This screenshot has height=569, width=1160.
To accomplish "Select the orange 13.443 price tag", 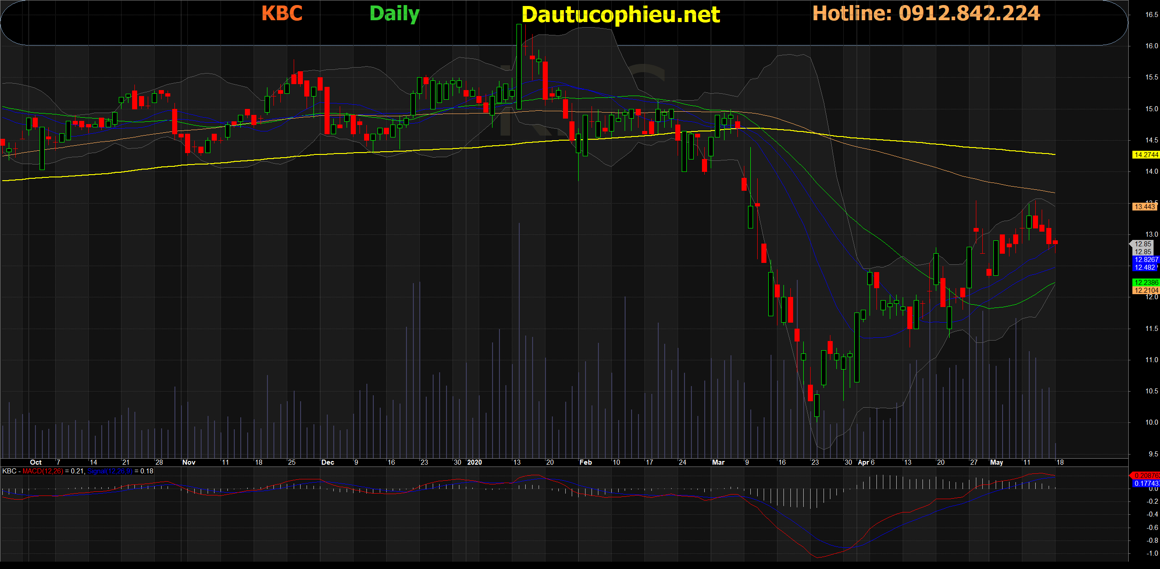I will (1145, 207).
